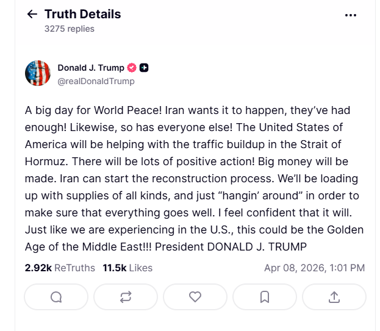Viewport: 380px width, 331px height.
Task: Bookmark this Truth post
Action: coord(265,297)
